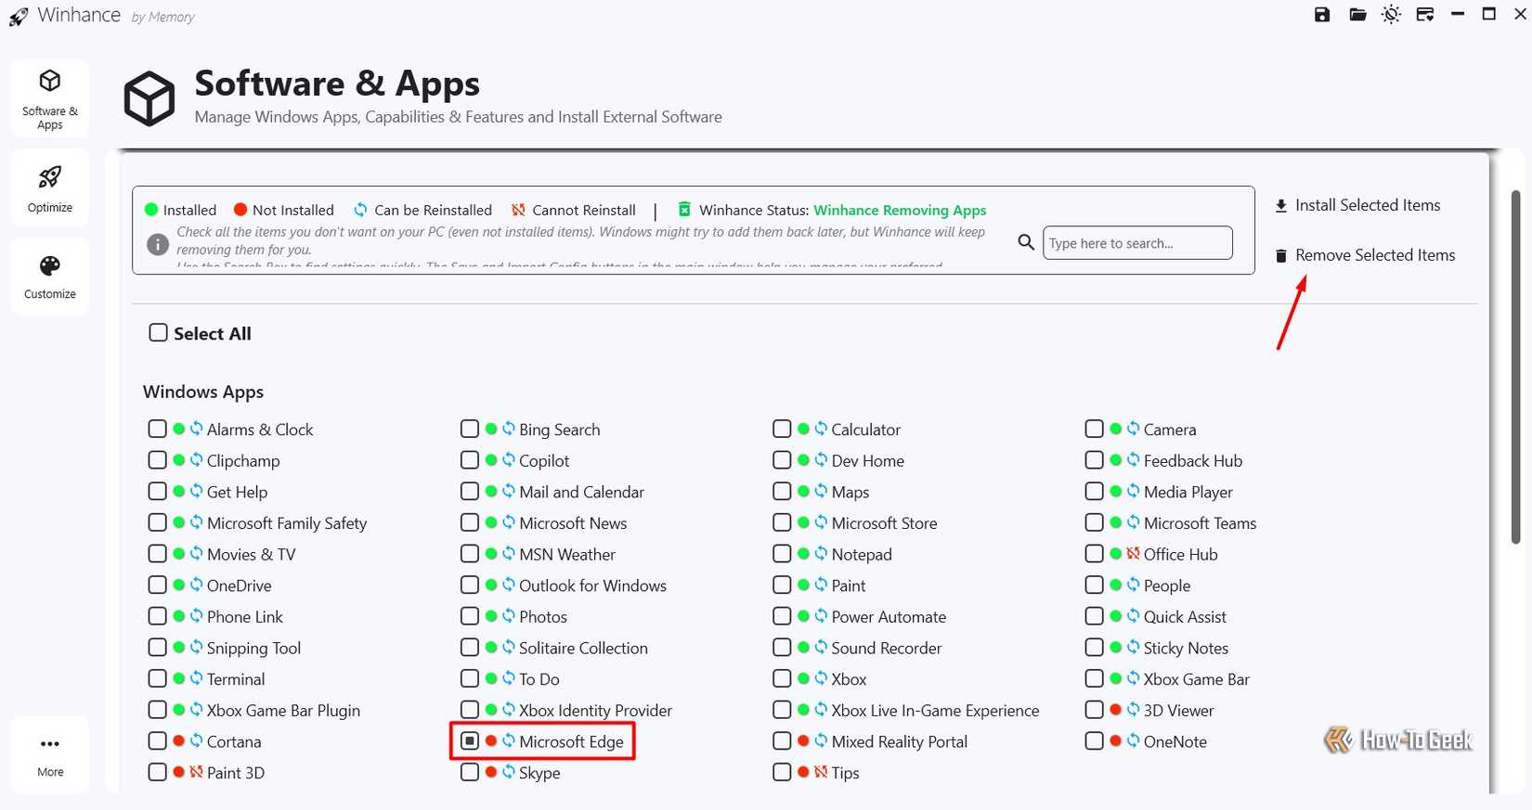Go to the Optimize rocket section
This screenshot has width=1532, height=810.
point(50,188)
